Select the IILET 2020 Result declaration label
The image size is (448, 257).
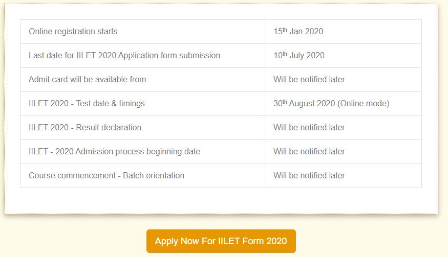point(85,128)
